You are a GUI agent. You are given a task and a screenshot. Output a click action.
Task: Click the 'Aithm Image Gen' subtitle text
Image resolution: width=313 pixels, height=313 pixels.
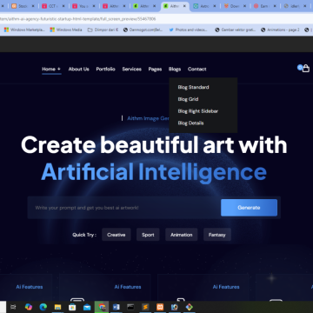click(148, 118)
